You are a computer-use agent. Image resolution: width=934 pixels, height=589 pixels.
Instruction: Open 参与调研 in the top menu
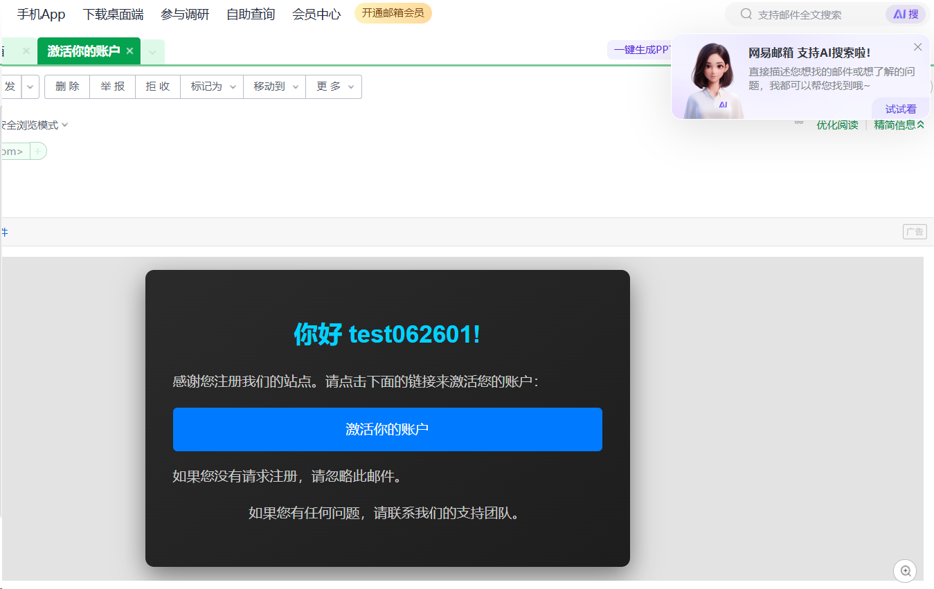click(185, 14)
